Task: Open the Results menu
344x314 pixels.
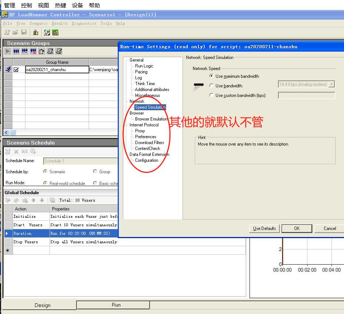Action: [x=59, y=23]
